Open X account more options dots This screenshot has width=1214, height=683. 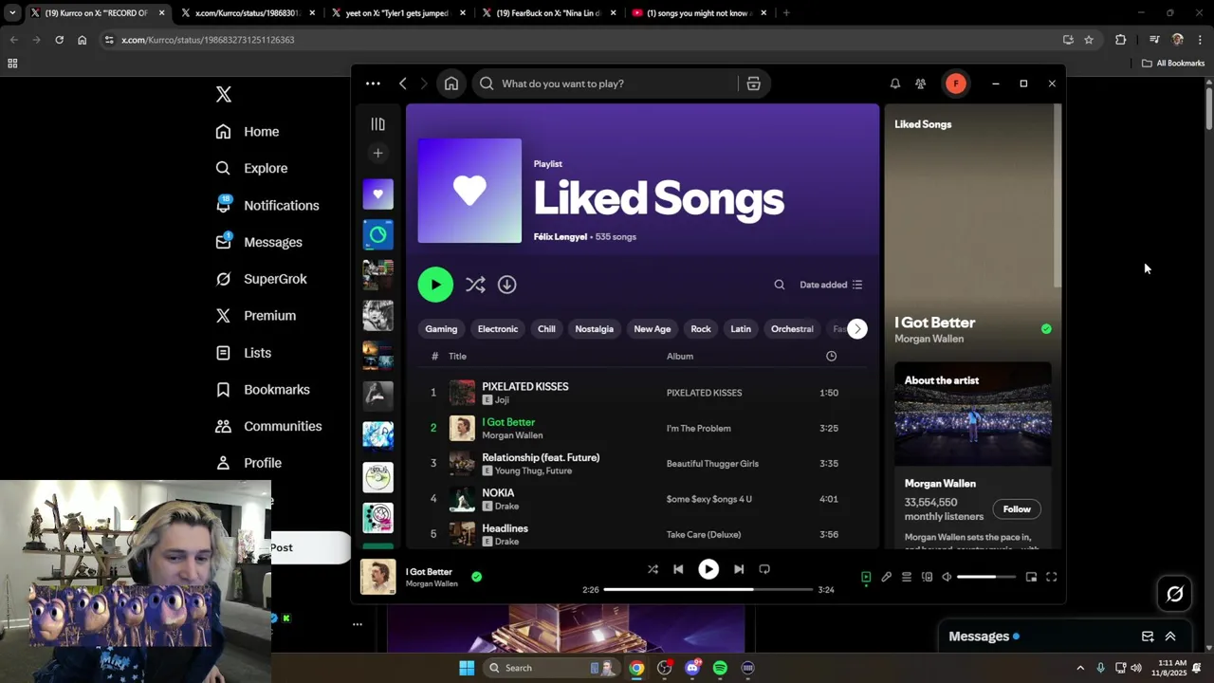[358, 624]
